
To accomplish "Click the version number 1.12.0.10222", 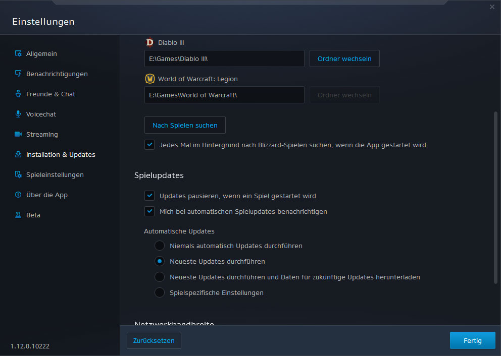I will click(30, 346).
